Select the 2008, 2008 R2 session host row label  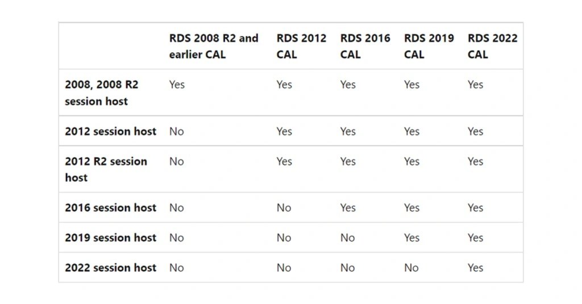[x=102, y=93]
